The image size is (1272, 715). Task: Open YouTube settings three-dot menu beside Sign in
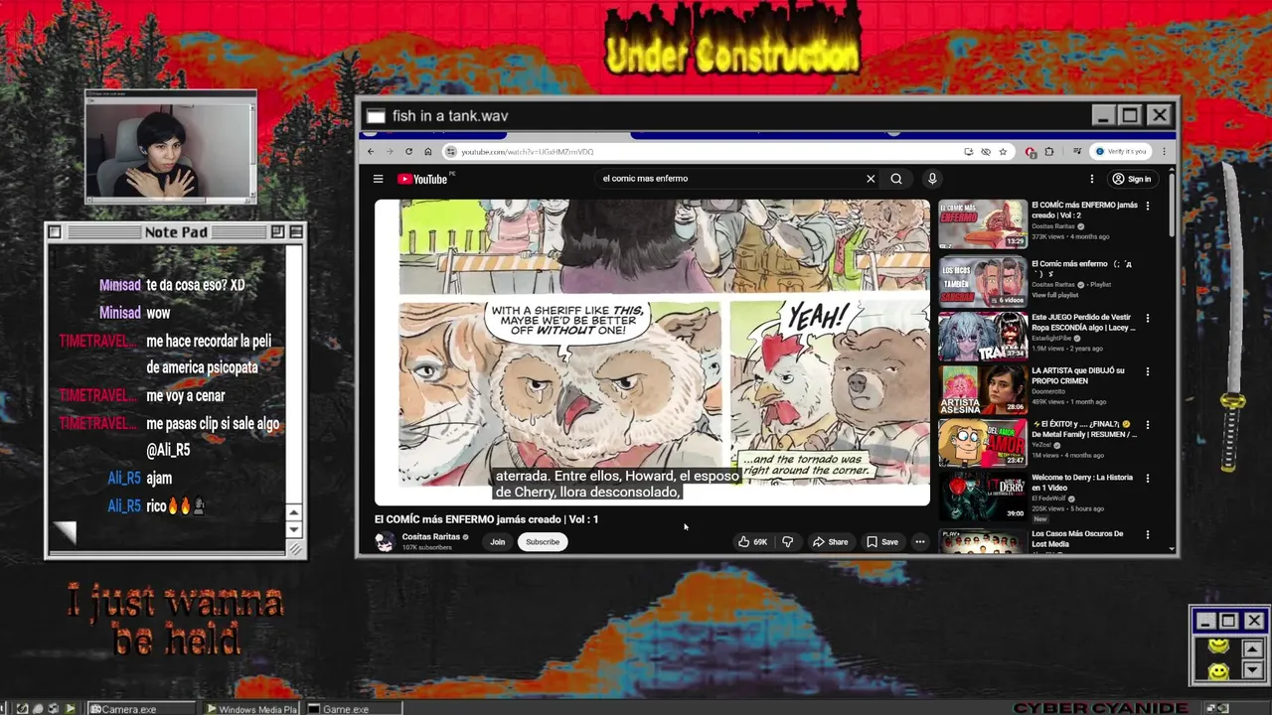tap(1091, 179)
